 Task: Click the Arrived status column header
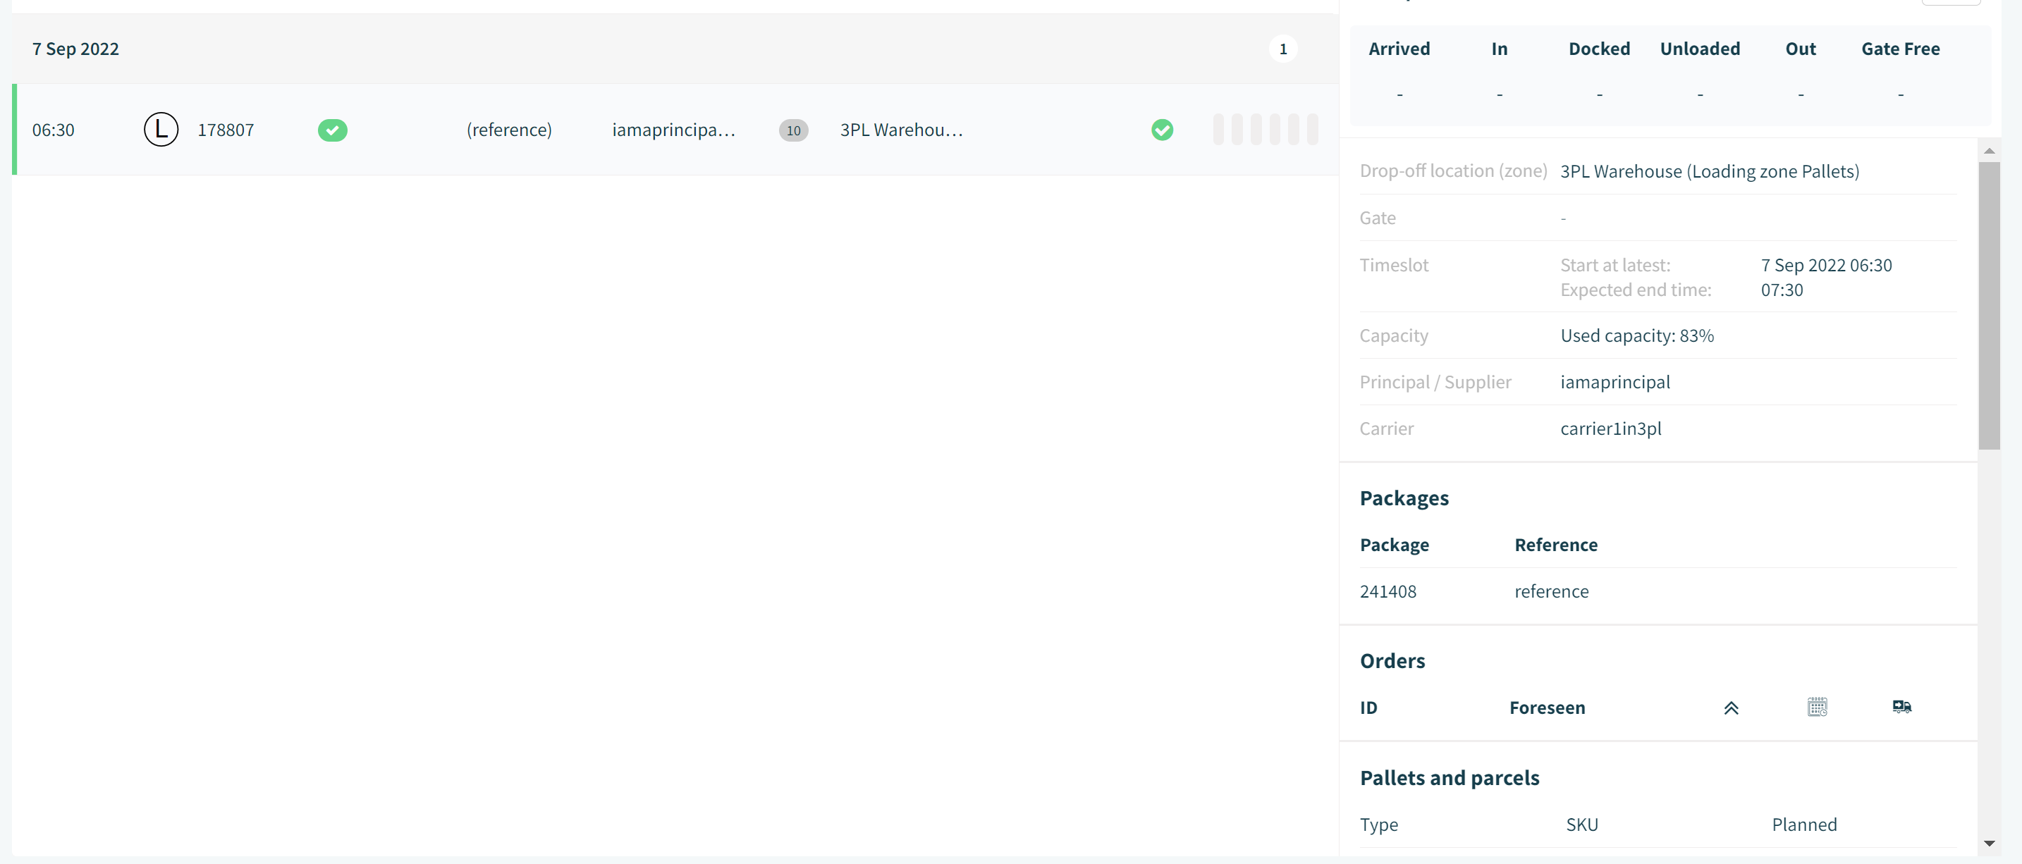pyautogui.click(x=1399, y=49)
